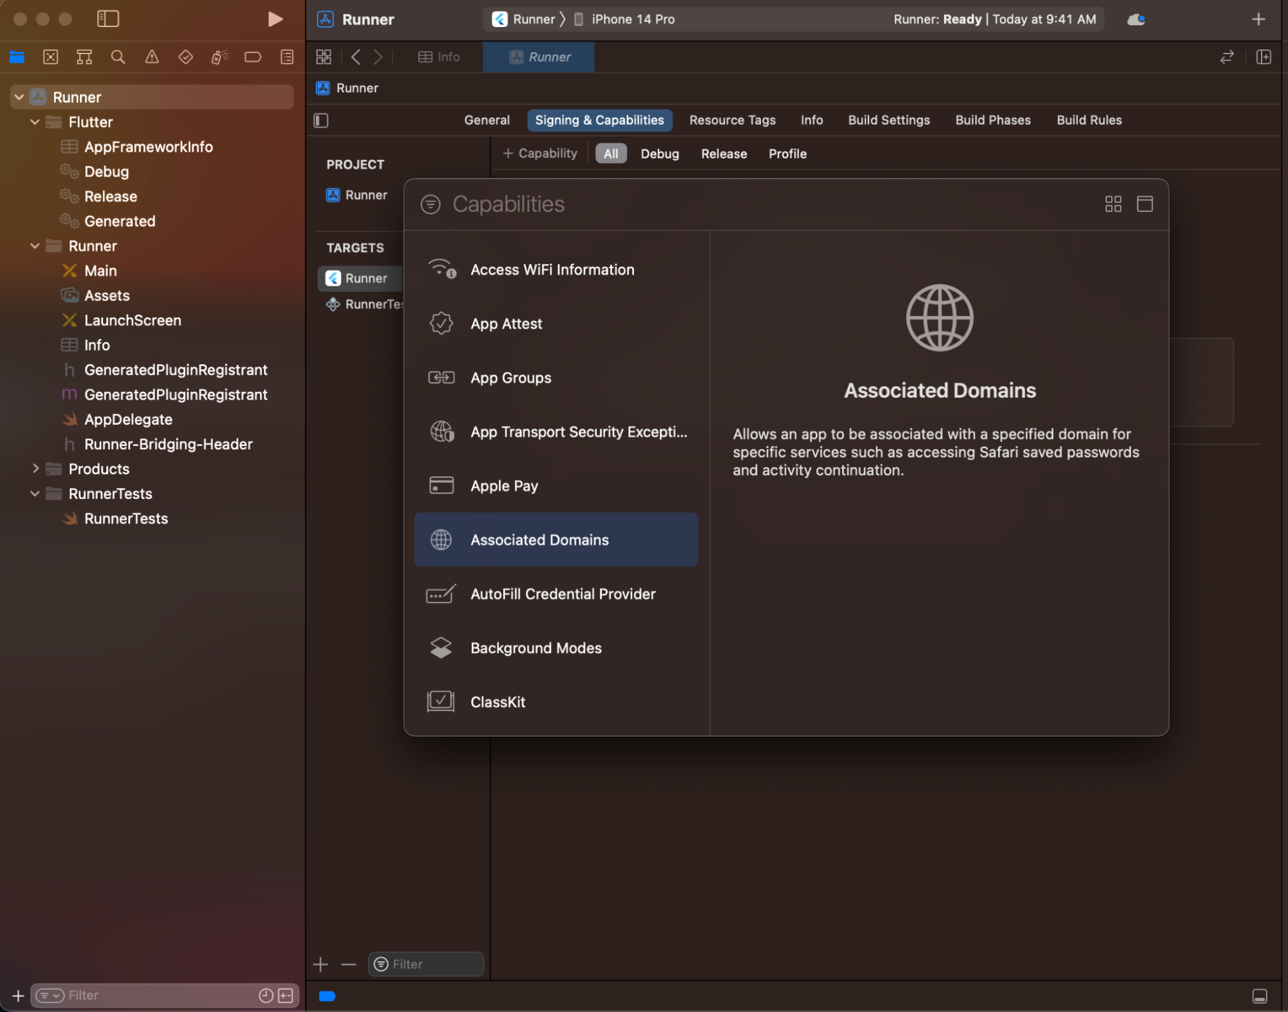This screenshot has width=1288, height=1012.
Task: Expand the RunnerTests group
Action: point(35,492)
